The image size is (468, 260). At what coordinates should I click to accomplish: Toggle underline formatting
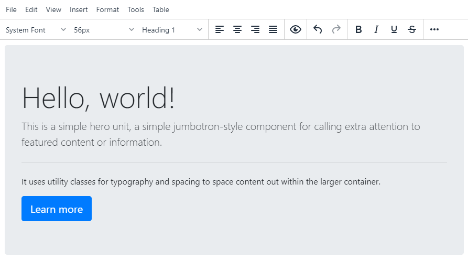(x=394, y=29)
